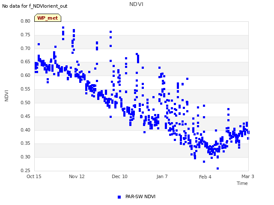
Task: Click the NDVI chart title
Action: click(x=136, y=4)
